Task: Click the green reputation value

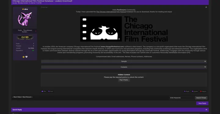Action: click(x=33, y=50)
